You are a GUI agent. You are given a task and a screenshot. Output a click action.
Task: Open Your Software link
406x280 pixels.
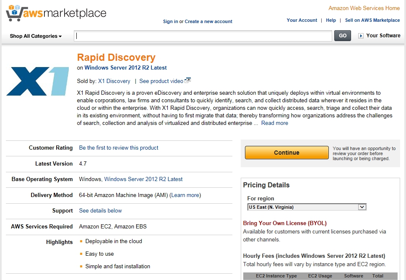pos(383,36)
